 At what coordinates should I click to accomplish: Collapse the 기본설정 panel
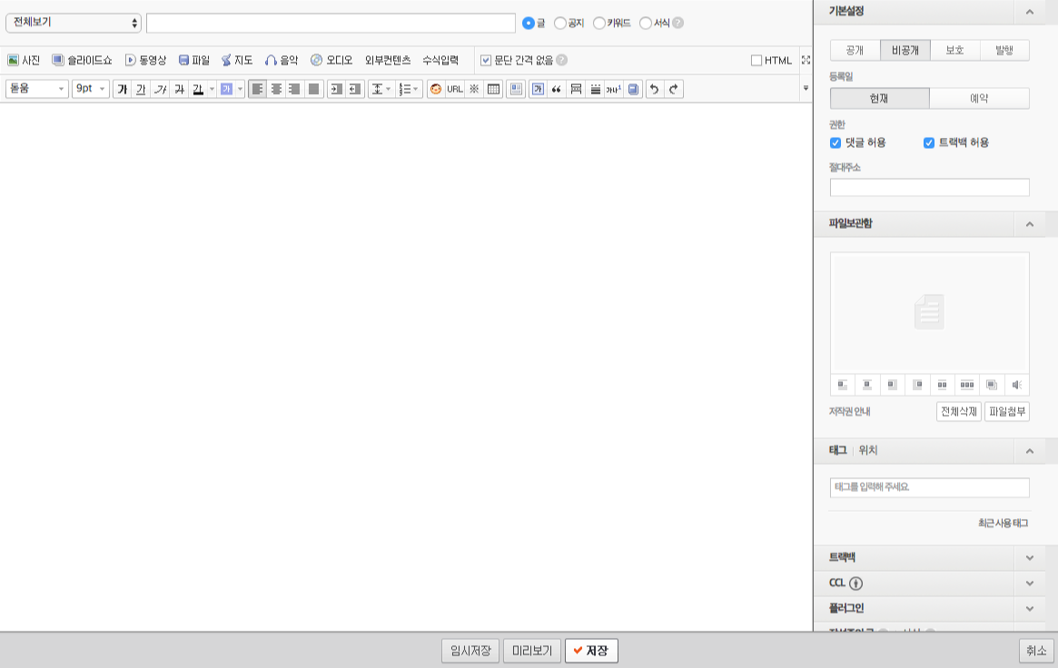(1029, 12)
